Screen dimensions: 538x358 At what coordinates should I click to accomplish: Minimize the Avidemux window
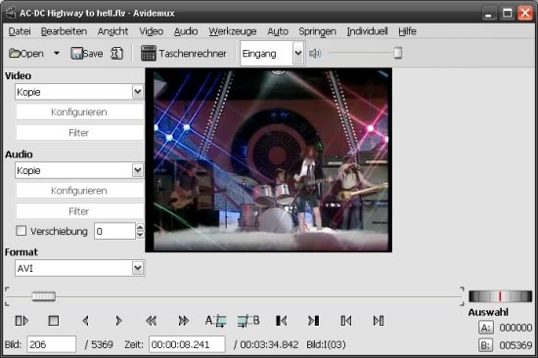pos(489,14)
